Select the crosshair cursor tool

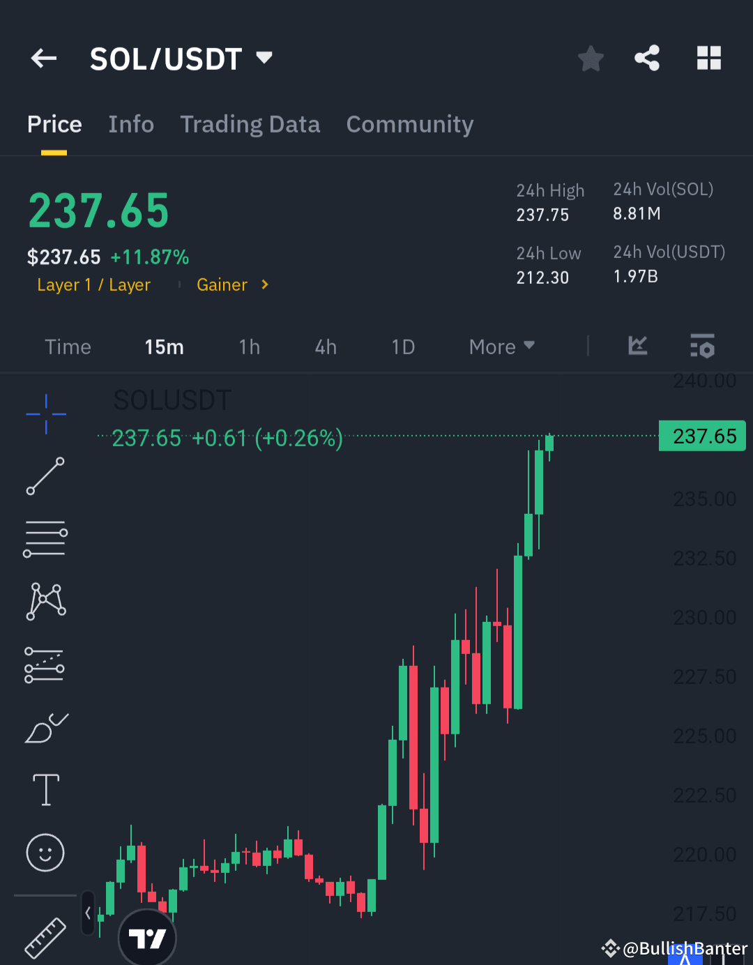point(45,413)
